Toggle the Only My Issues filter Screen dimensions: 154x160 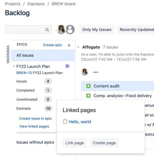tap(97, 29)
